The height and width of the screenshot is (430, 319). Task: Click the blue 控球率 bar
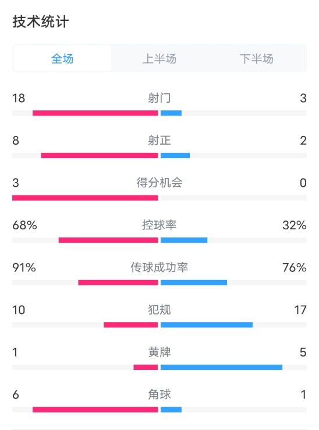click(x=184, y=240)
